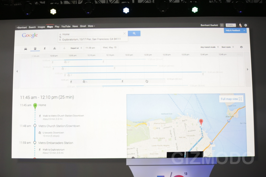Open the Depart at dropdown
This screenshot has height=177, width=266.
click(x=76, y=48)
